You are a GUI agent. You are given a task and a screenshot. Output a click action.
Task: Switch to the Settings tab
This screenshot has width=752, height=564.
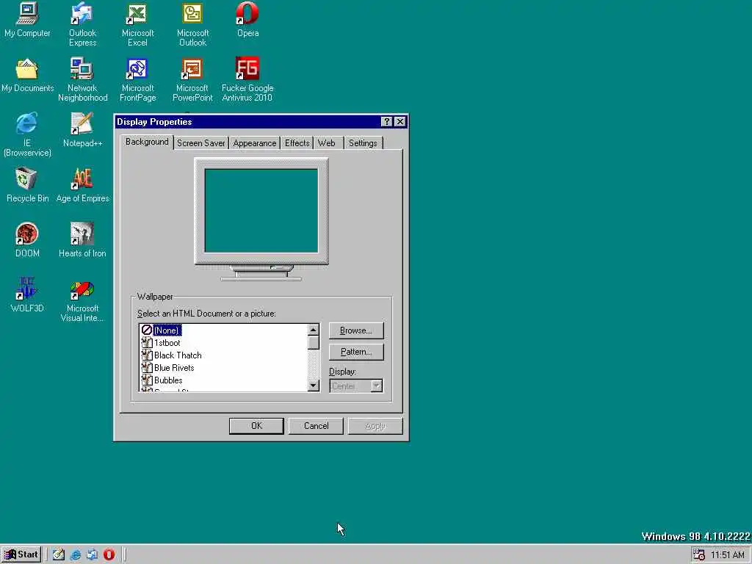[x=363, y=143]
